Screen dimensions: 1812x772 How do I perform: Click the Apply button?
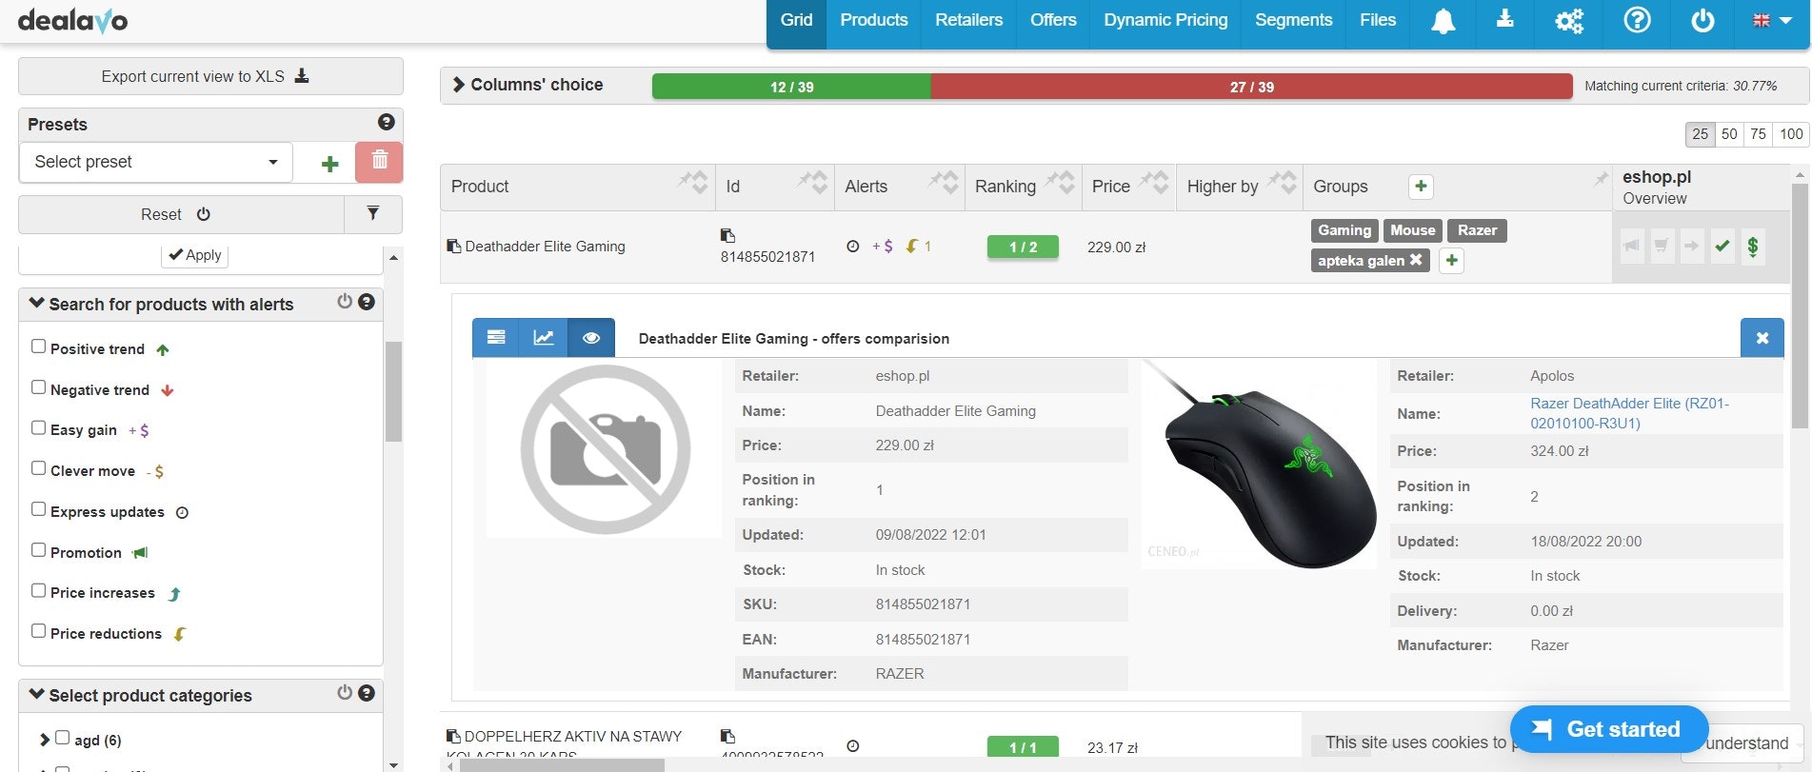195,255
